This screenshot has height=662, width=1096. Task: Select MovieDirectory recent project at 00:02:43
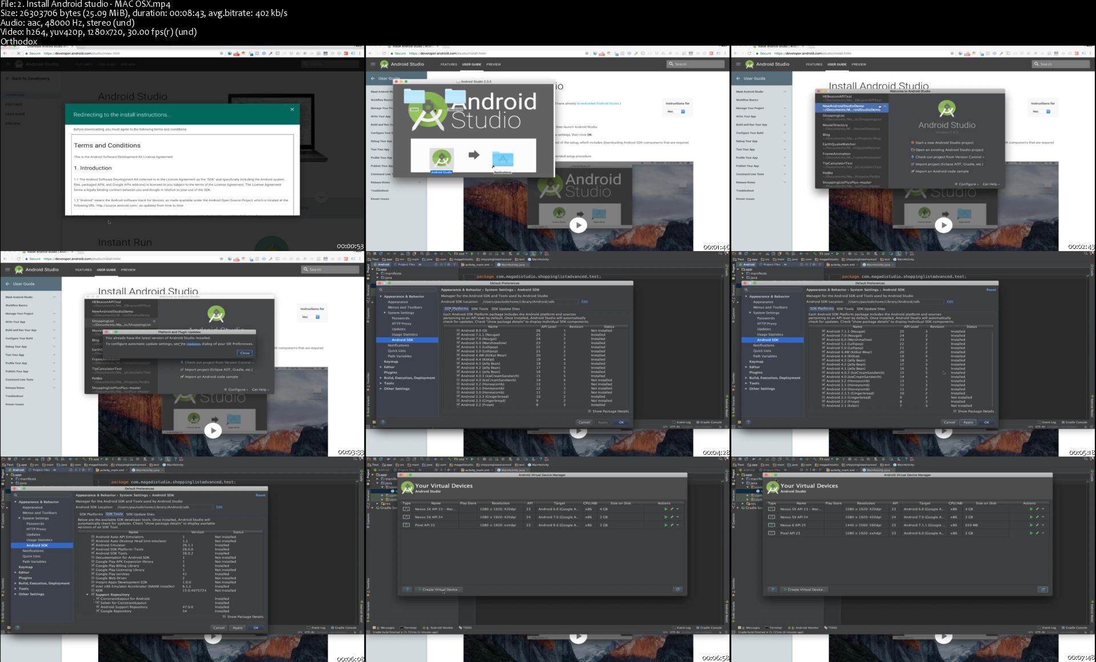point(851,127)
